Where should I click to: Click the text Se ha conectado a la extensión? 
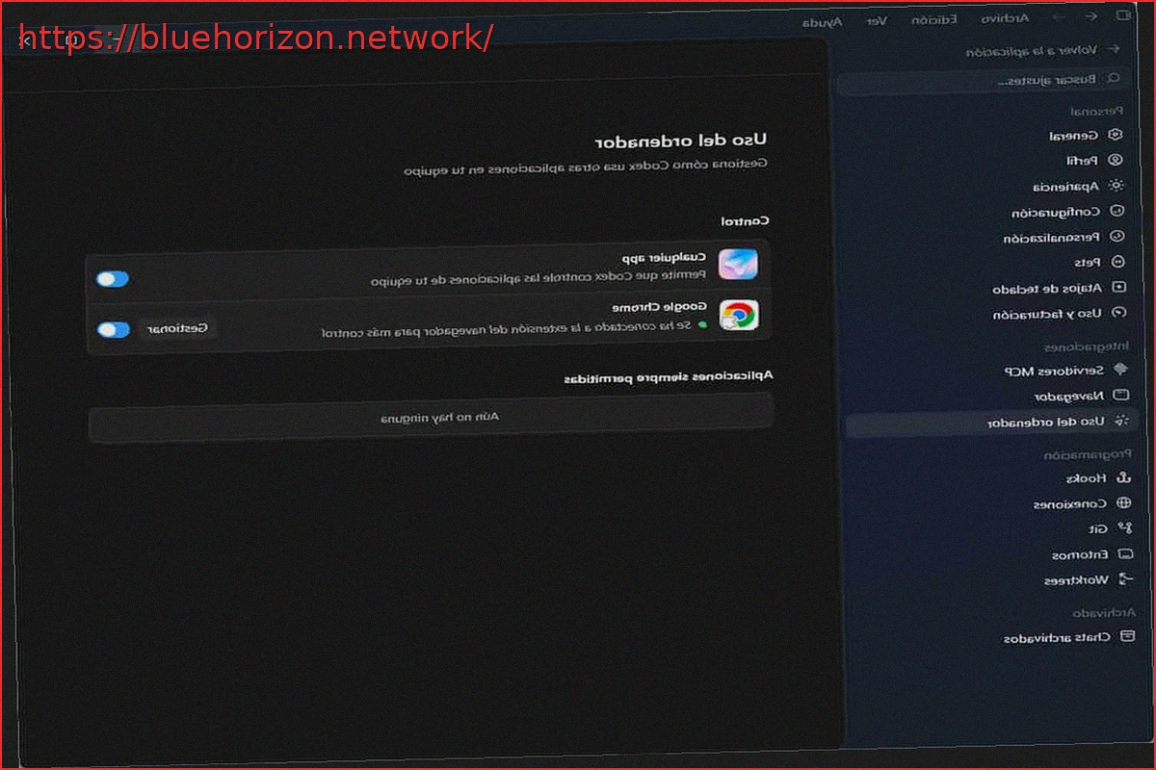[507, 331]
